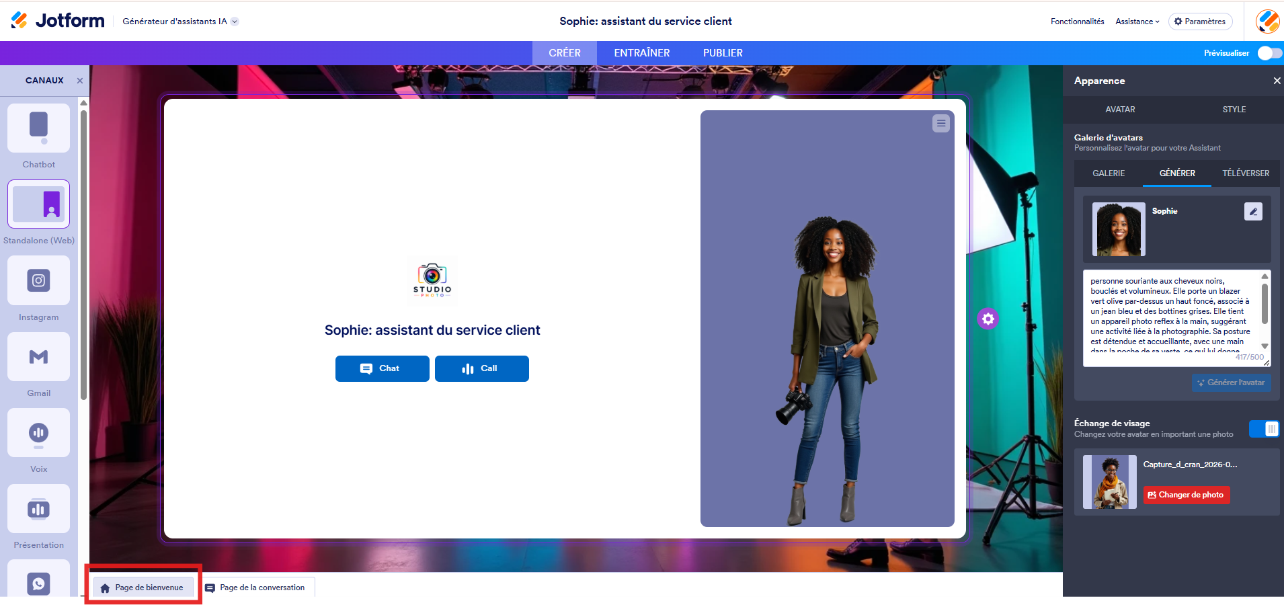
Task: Click the description scroll-down arrow
Action: pyautogui.click(x=1265, y=346)
